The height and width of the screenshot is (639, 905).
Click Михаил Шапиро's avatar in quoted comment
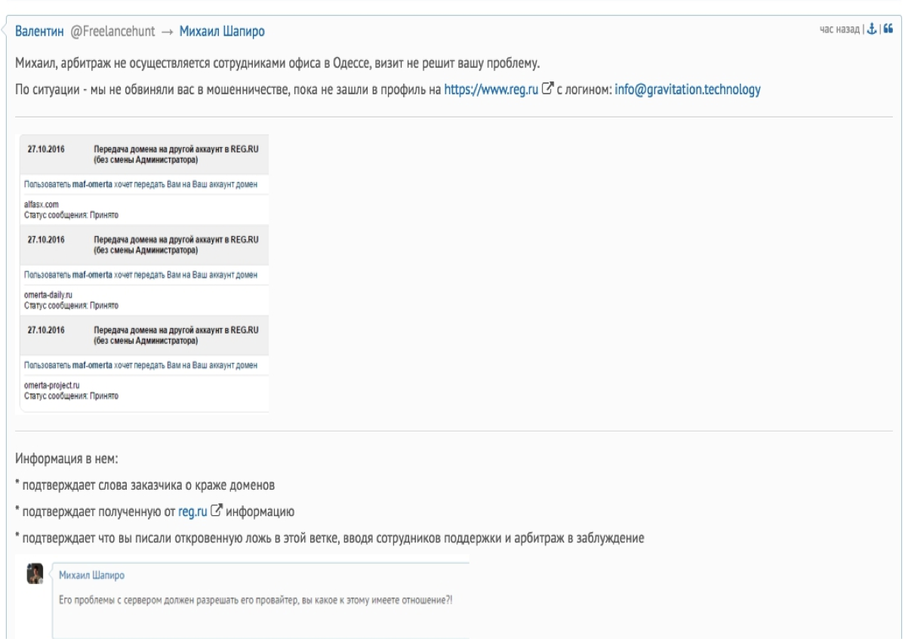click(x=35, y=575)
